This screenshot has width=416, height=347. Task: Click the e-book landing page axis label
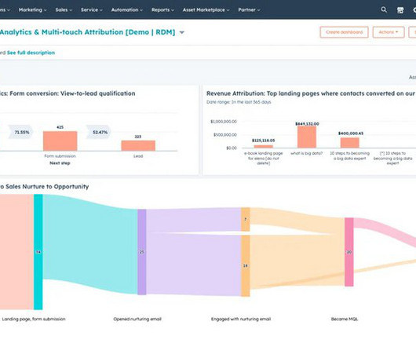tap(264, 158)
